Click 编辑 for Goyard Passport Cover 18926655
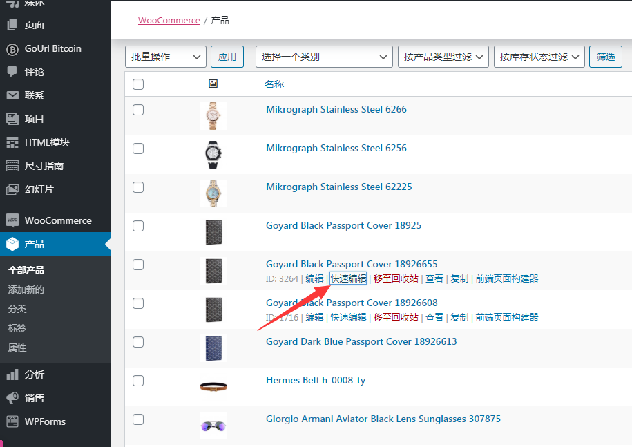 (x=314, y=278)
